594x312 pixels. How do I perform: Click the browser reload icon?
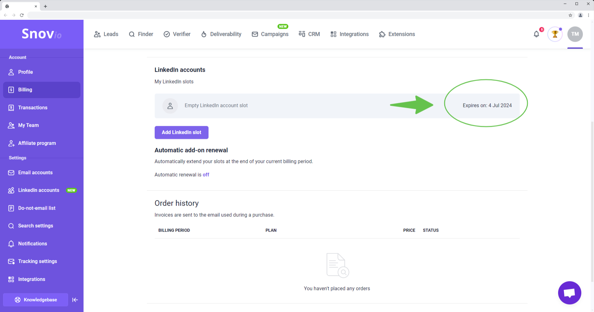click(22, 15)
